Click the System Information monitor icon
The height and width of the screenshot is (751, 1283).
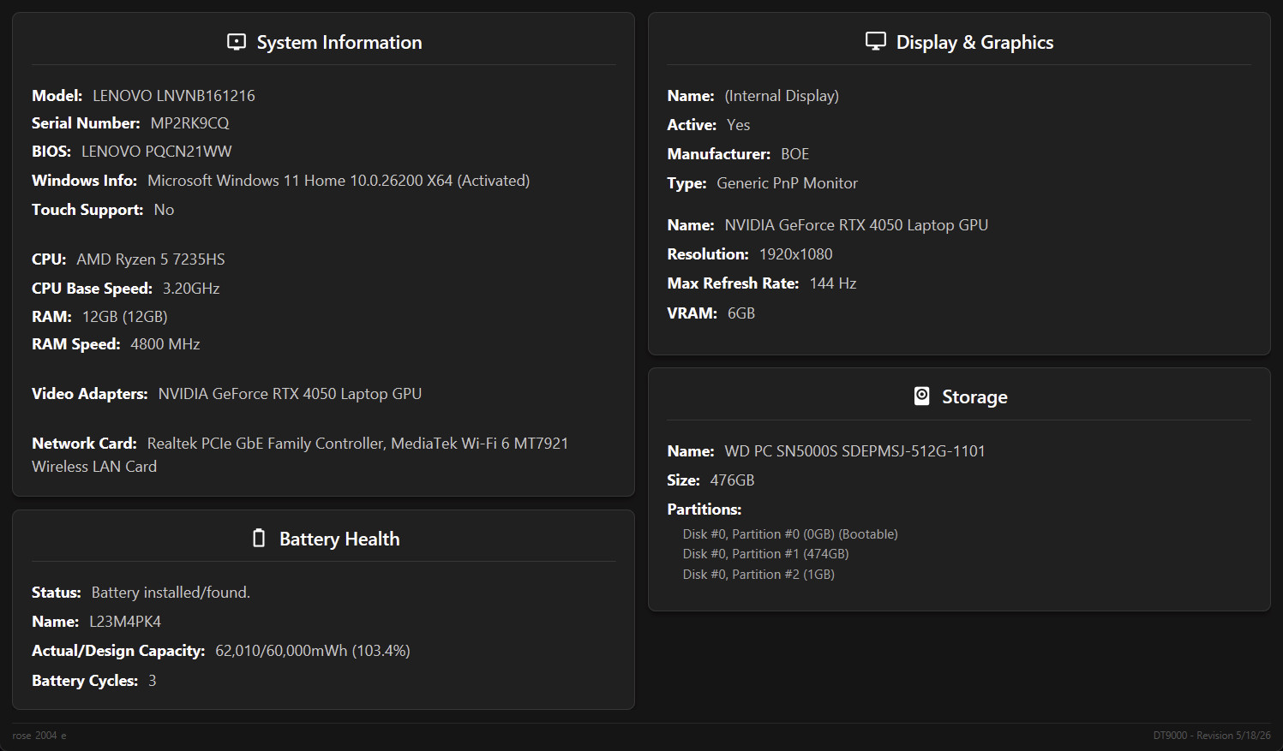pos(237,42)
